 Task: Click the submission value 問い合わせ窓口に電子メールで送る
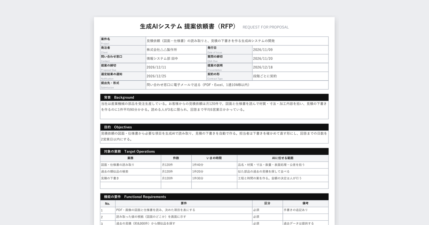(198, 85)
